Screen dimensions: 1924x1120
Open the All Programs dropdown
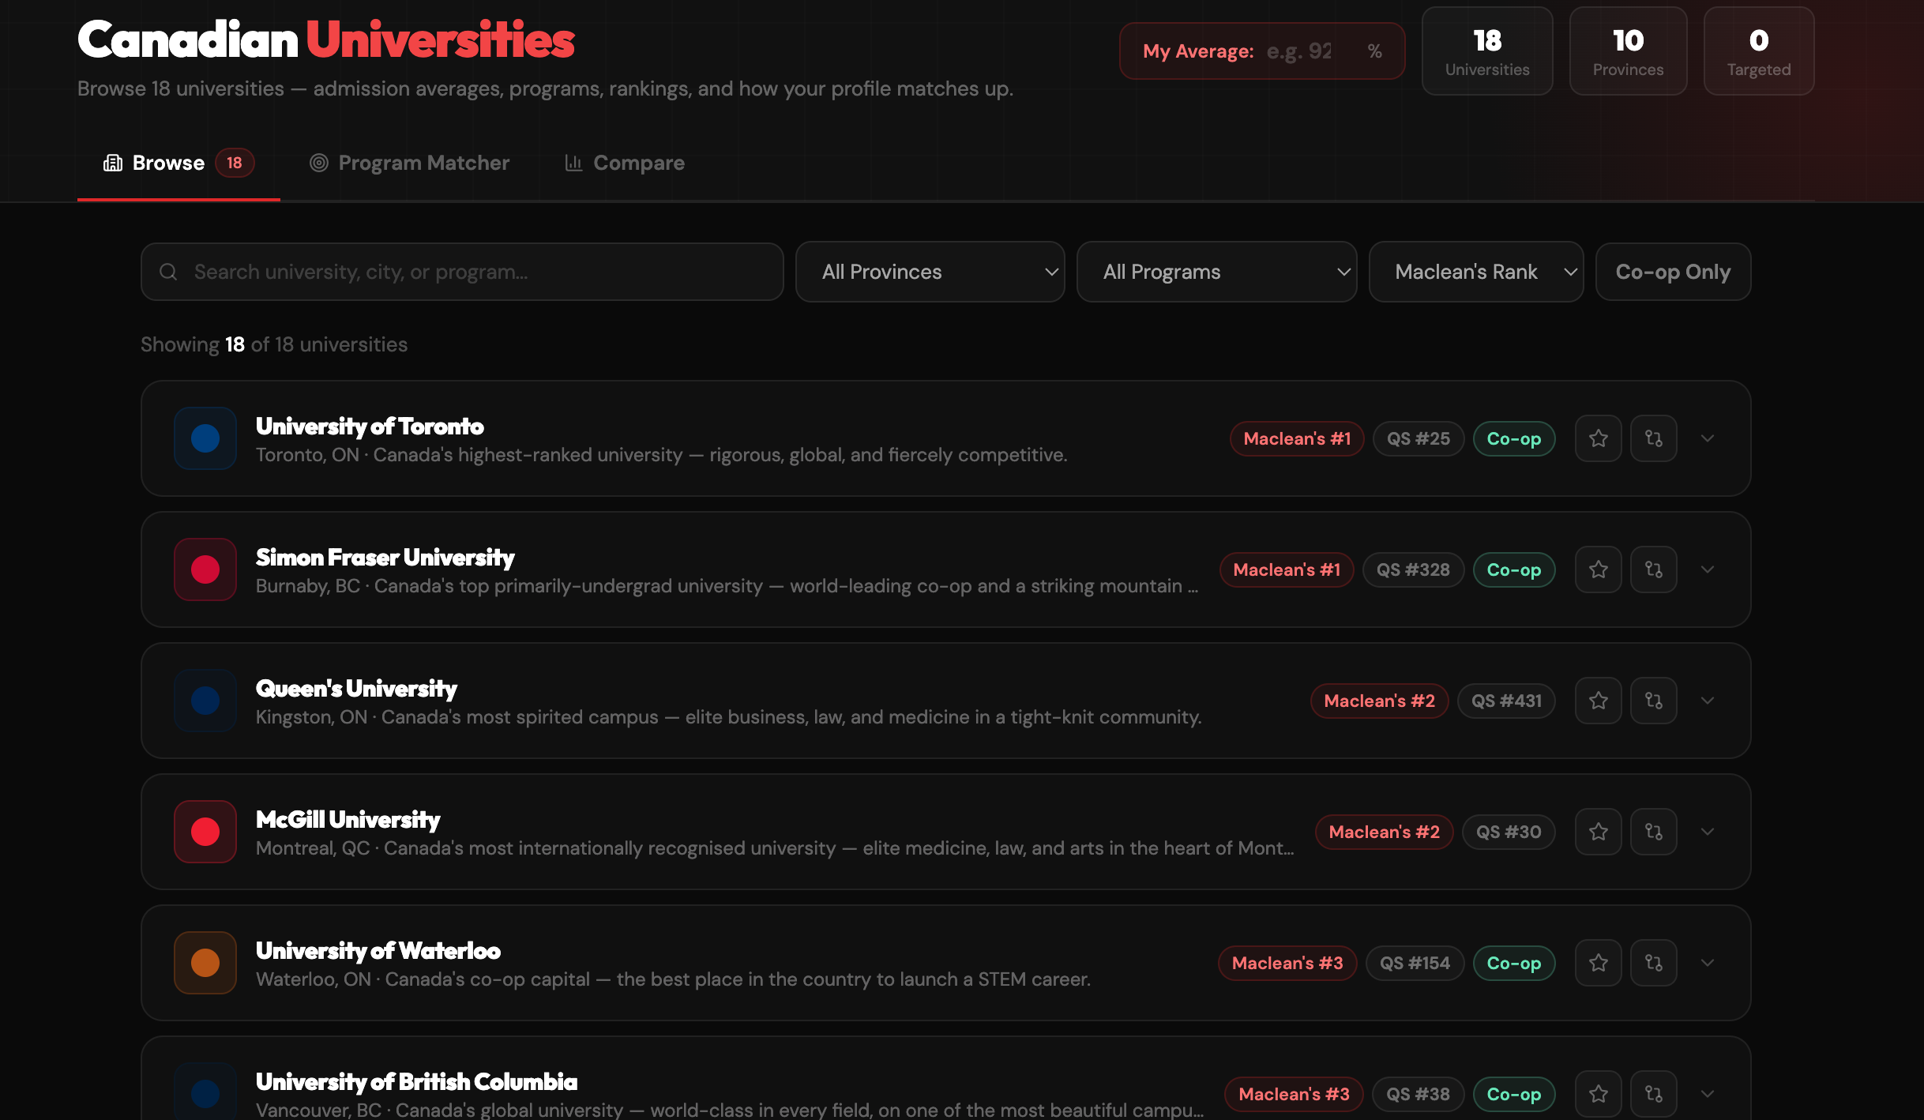pos(1216,272)
